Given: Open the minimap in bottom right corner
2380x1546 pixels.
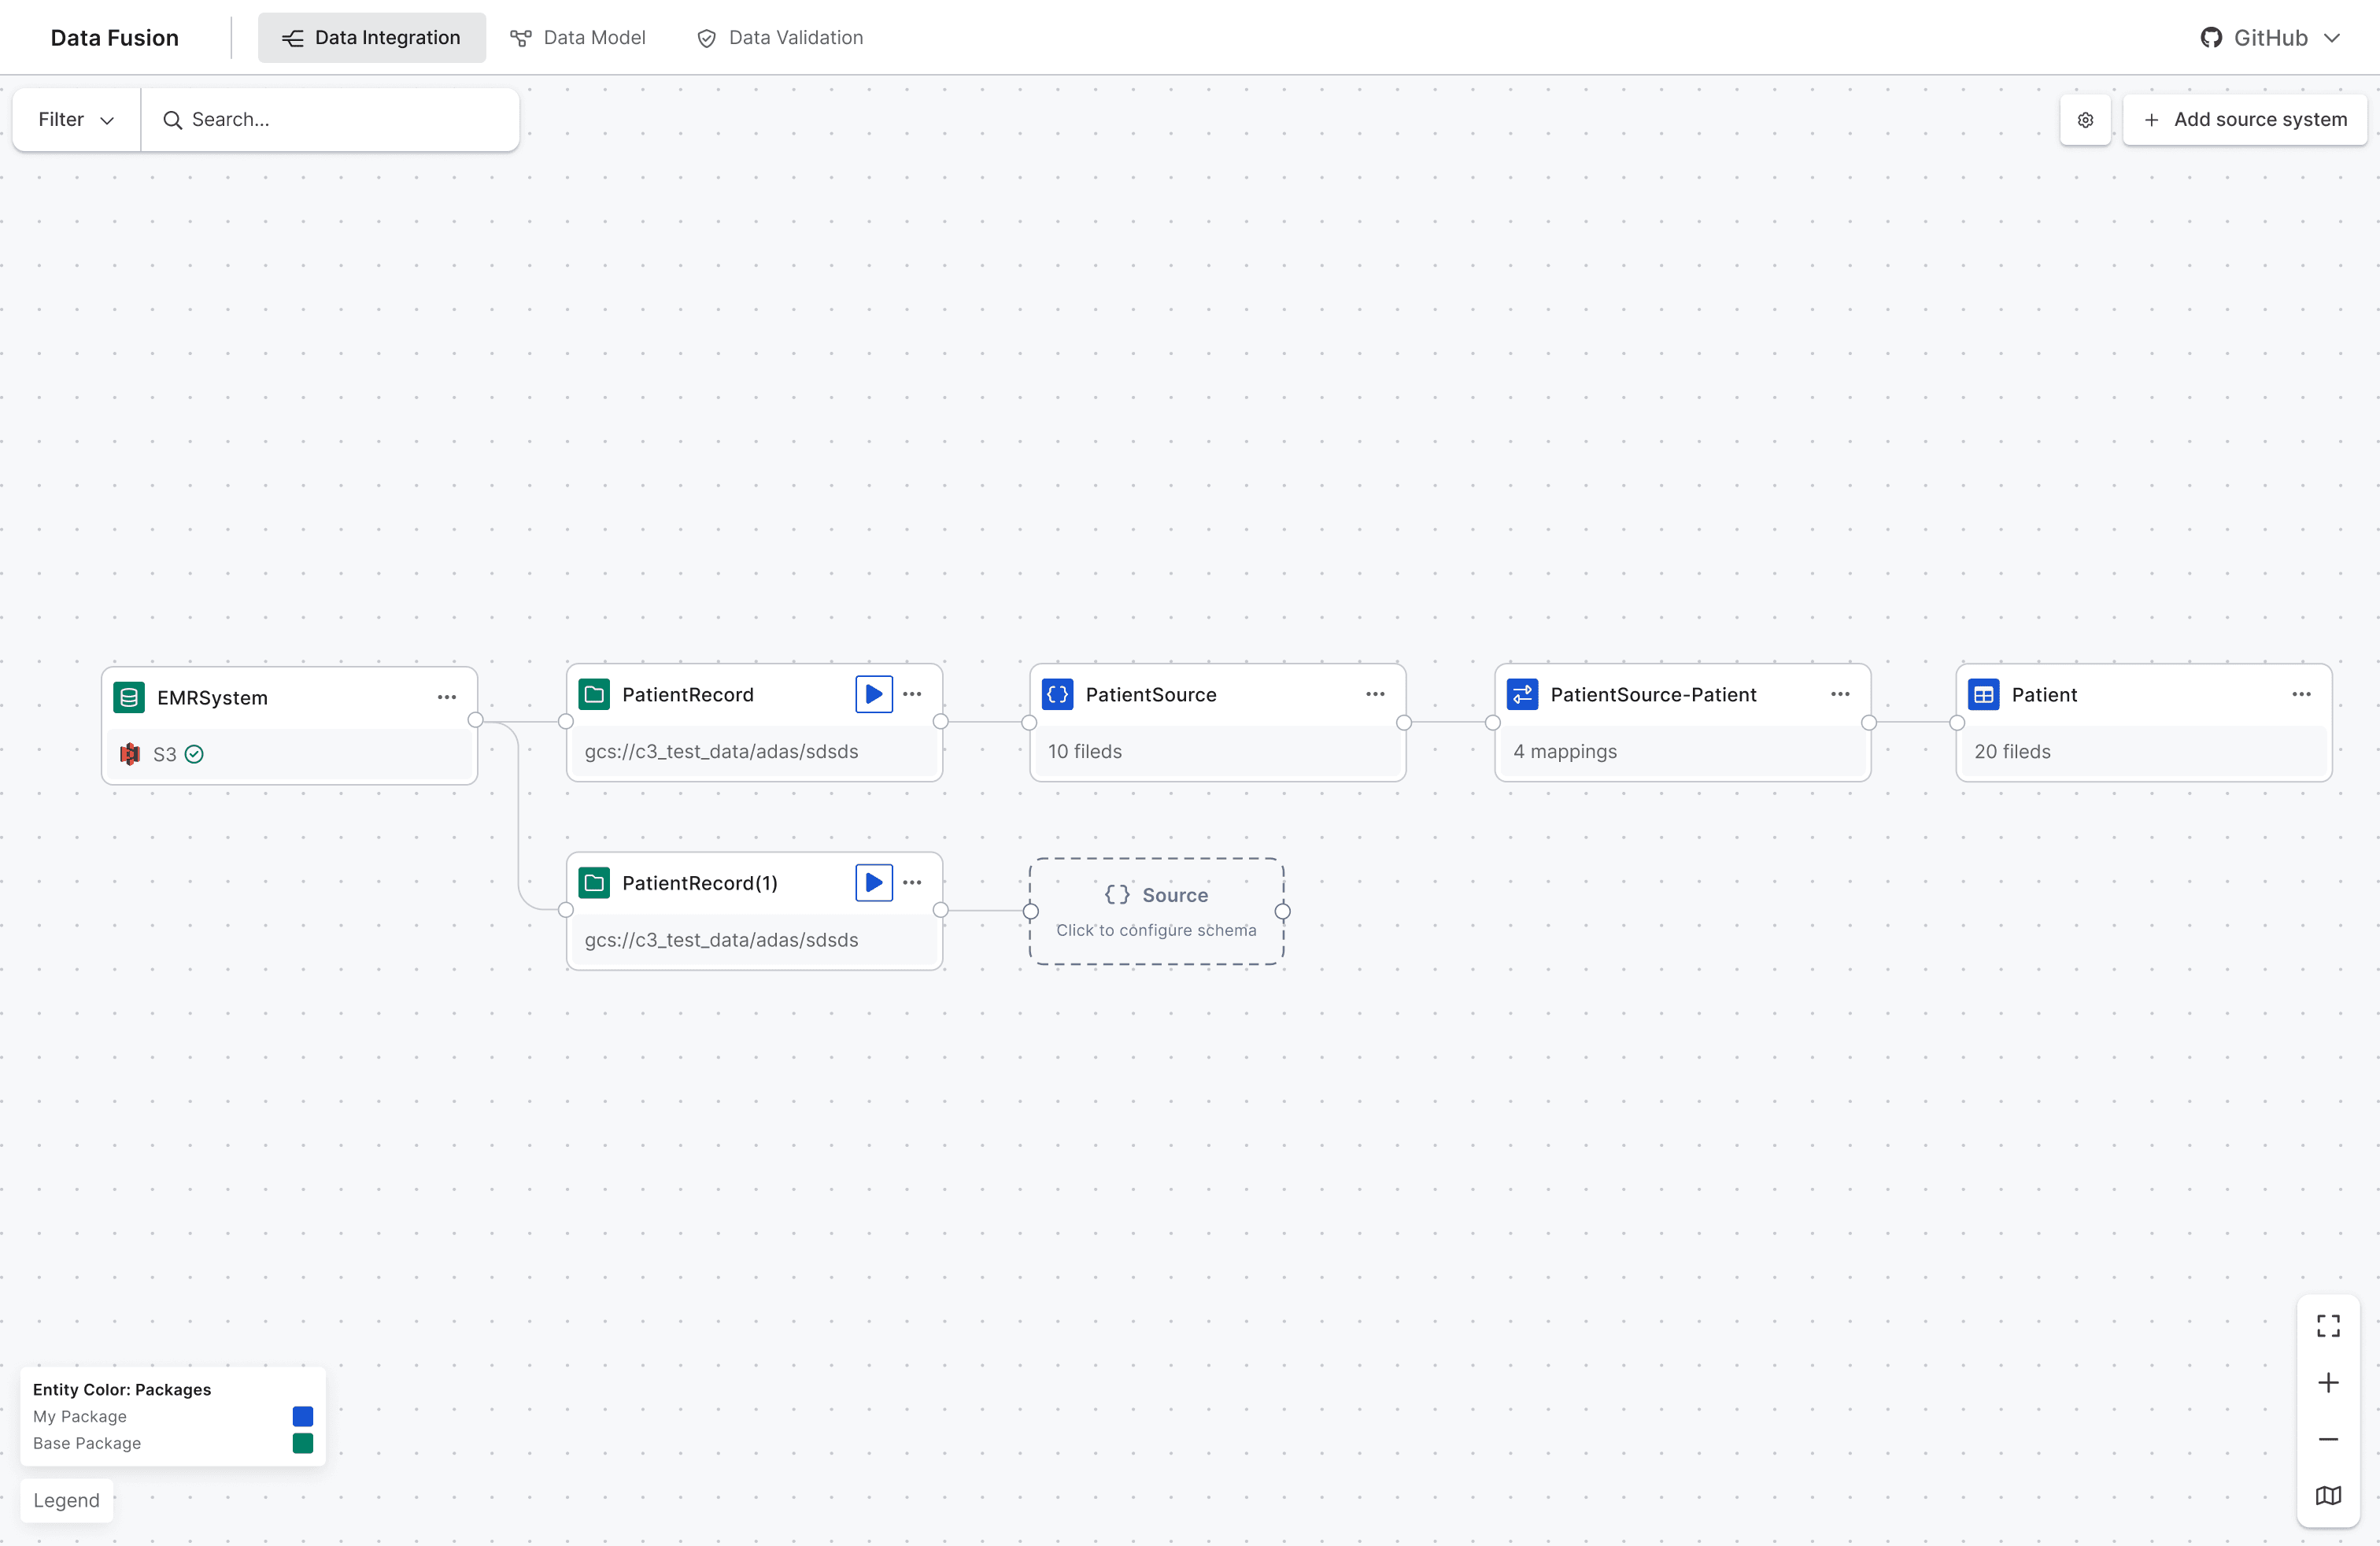Looking at the screenshot, I should (2328, 1495).
